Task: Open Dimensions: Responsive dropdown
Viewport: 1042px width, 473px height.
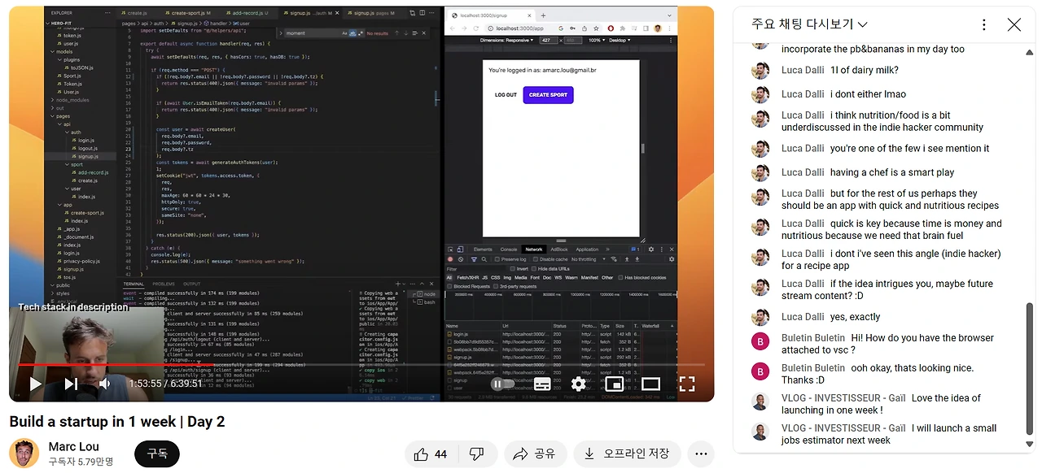Action: coord(506,41)
